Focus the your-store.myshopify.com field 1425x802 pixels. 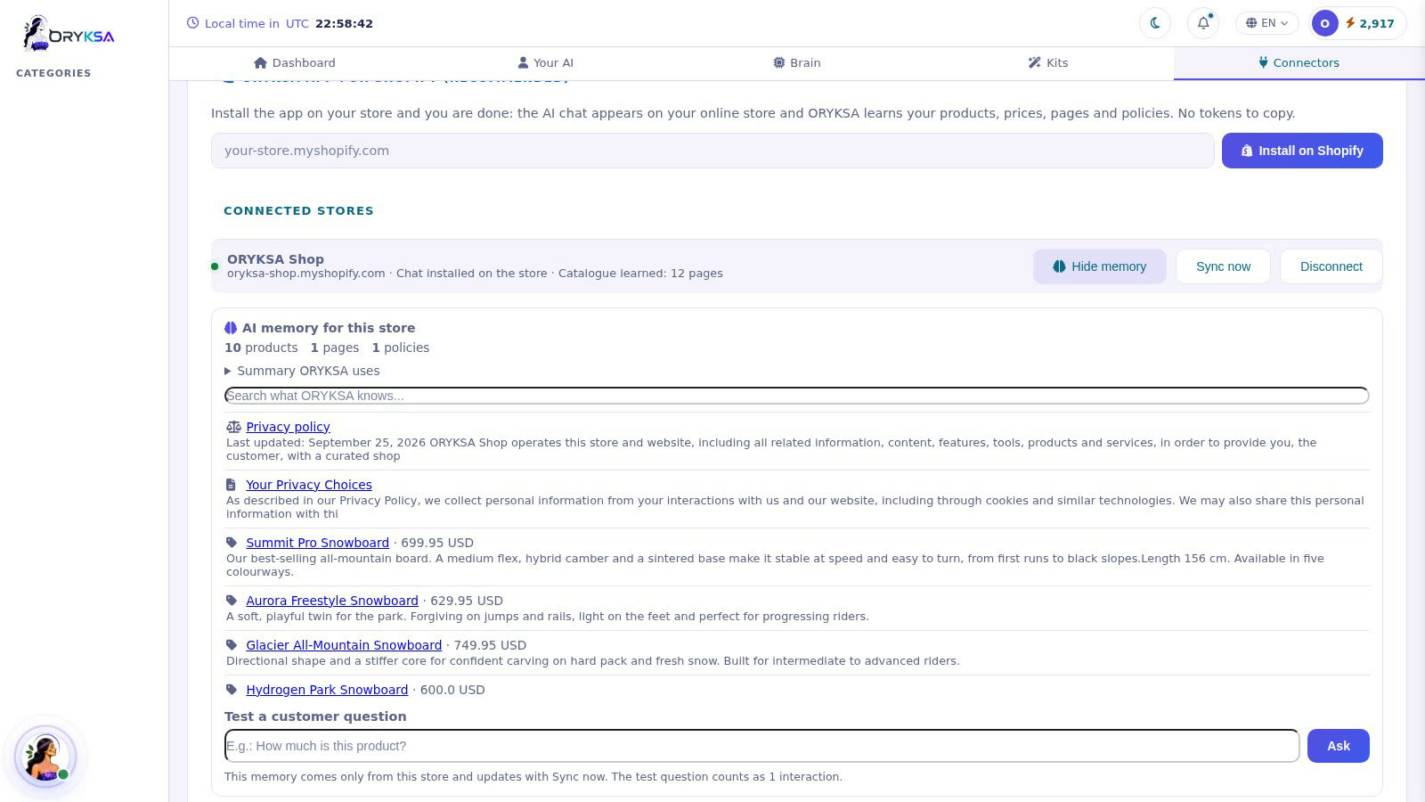712,151
